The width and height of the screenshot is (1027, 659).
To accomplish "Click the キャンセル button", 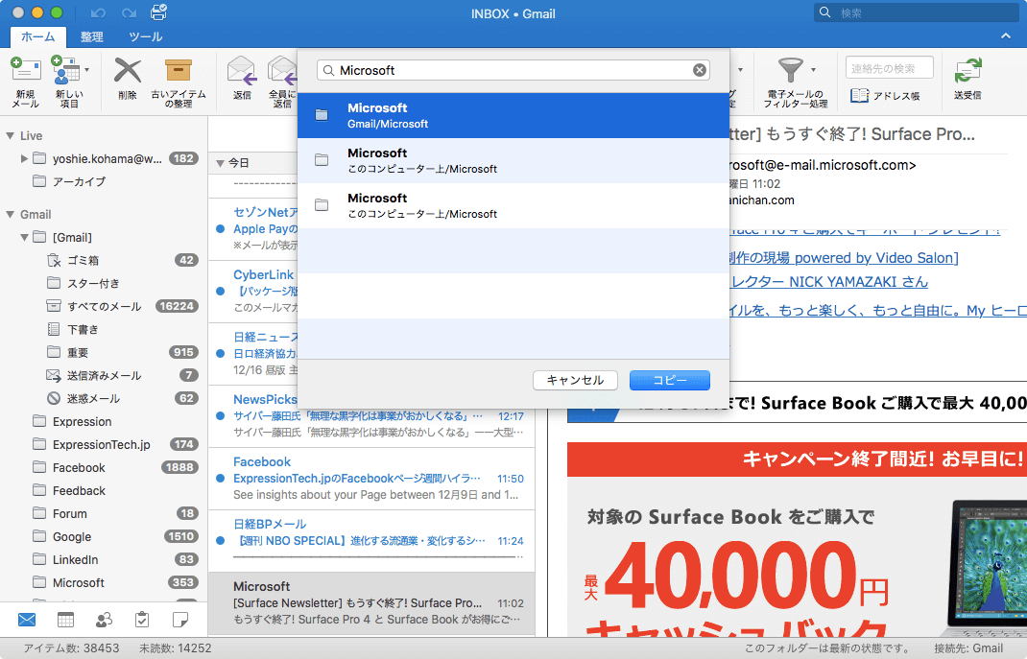I will (x=575, y=380).
